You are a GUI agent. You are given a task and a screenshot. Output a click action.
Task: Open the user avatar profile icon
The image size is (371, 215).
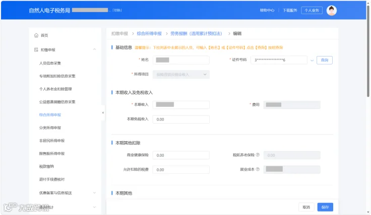tap(332, 11)
